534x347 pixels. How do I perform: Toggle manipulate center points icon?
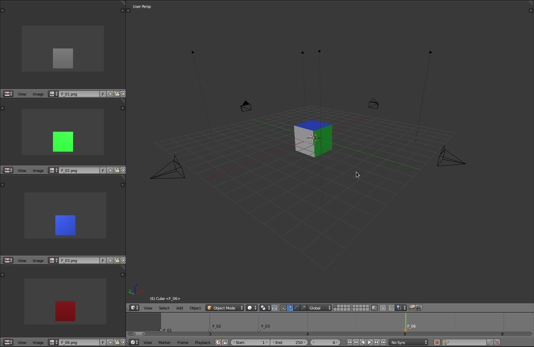(274, 308)
